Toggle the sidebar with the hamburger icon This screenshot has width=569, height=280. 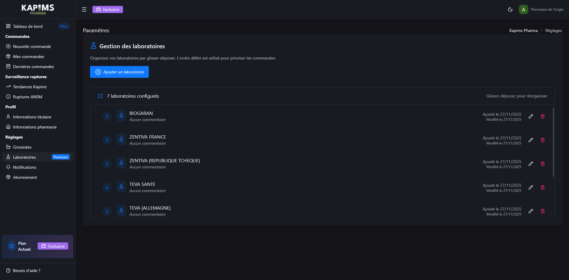point(84,9)
